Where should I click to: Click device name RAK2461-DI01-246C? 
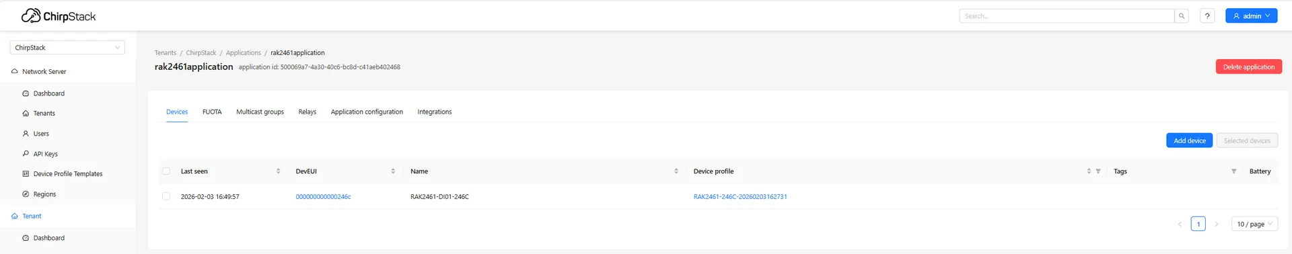coord(439,197)
